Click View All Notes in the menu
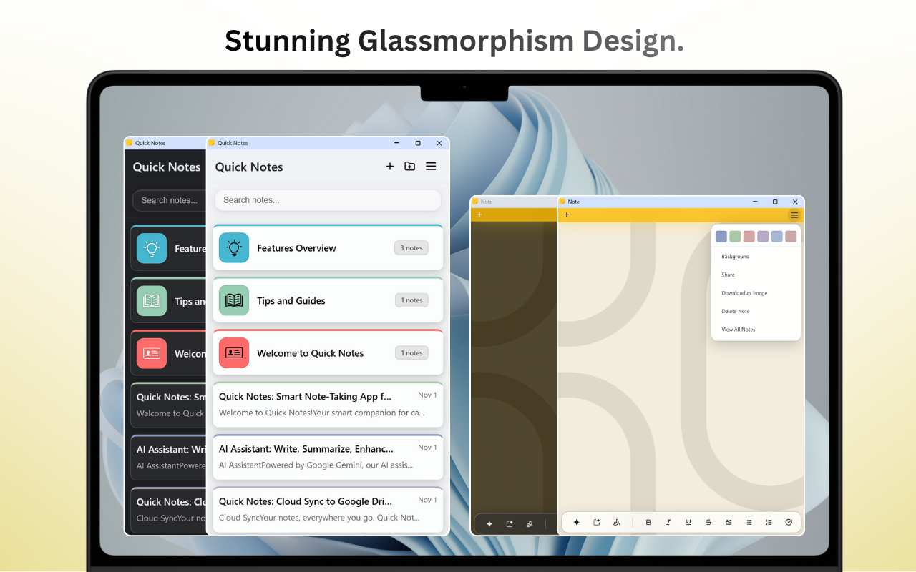The height and width of the screenshot is (572, 916). 739,330
